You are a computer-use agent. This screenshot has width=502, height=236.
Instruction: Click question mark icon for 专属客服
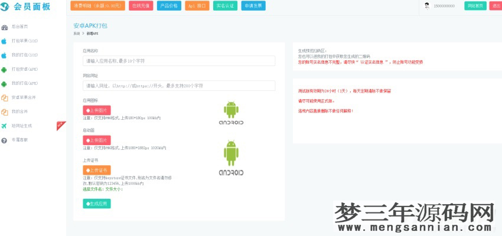tap(4, 140)
